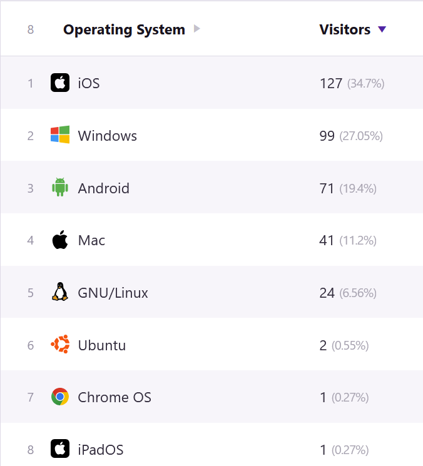Select the Operating System column header

click(124, 30)
